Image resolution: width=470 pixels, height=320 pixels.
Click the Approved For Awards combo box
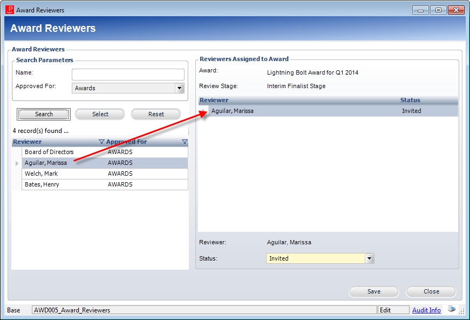(128, 88)
